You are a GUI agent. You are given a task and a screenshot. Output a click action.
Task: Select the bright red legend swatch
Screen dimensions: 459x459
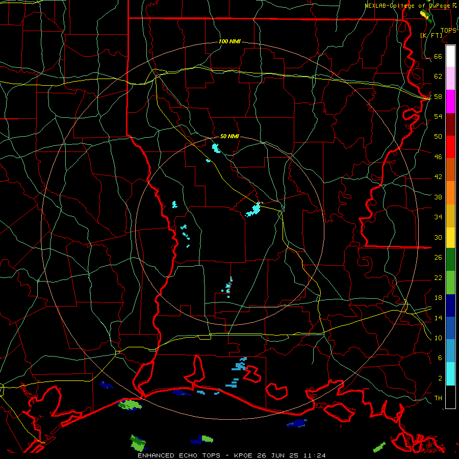450,147
